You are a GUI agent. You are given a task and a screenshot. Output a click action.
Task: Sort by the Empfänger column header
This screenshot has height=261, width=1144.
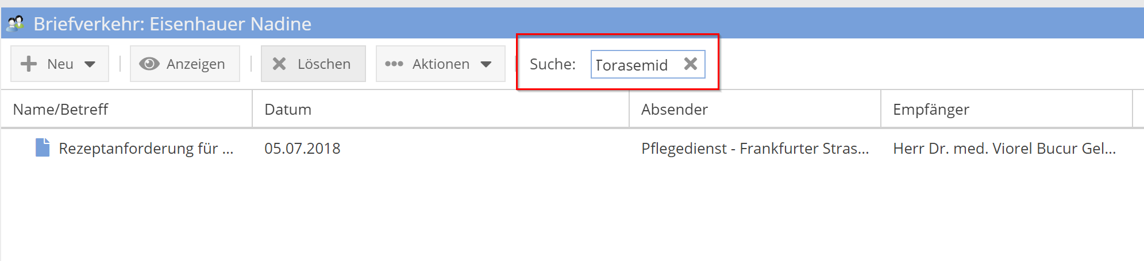click(931, 110)
